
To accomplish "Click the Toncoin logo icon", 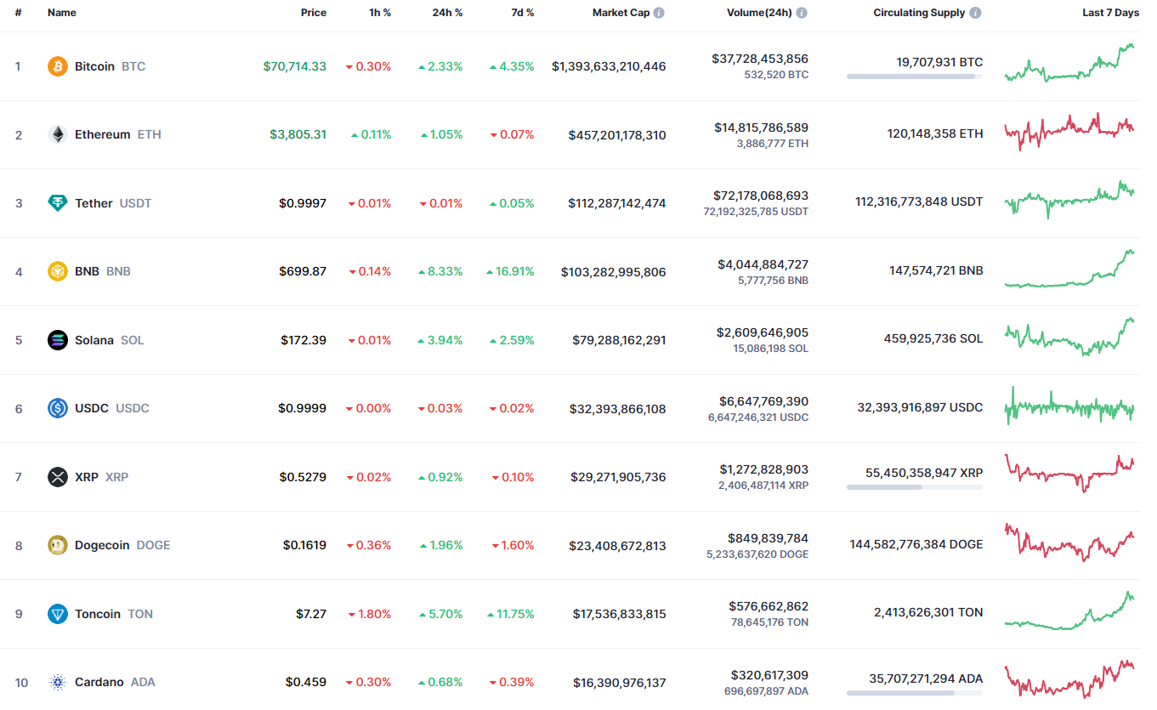I will [x=57, y=614].
